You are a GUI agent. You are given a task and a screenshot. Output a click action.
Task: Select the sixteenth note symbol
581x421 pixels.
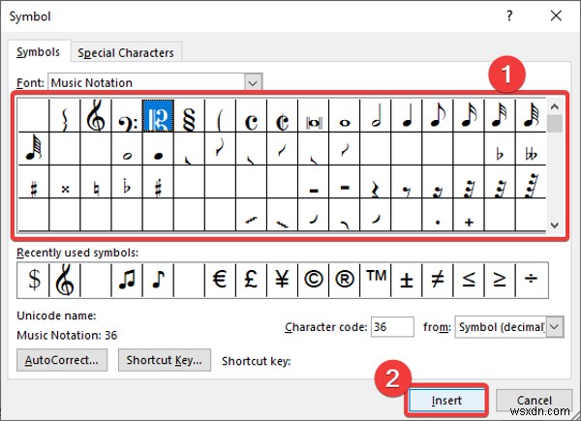pos(469,115)
